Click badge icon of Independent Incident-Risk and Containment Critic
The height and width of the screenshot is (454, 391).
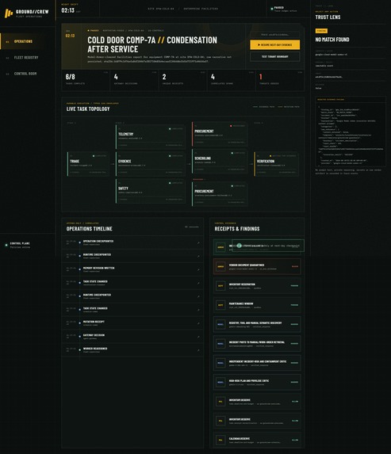(220, 363)
